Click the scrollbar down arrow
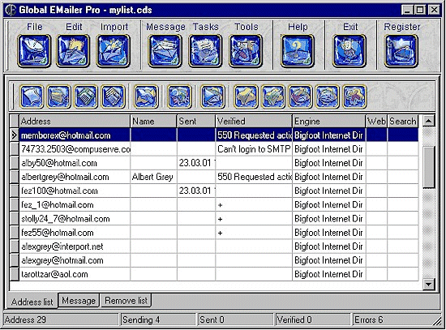Image resolution: width=446 pixels, height=330 pixels. pos(428,284)
